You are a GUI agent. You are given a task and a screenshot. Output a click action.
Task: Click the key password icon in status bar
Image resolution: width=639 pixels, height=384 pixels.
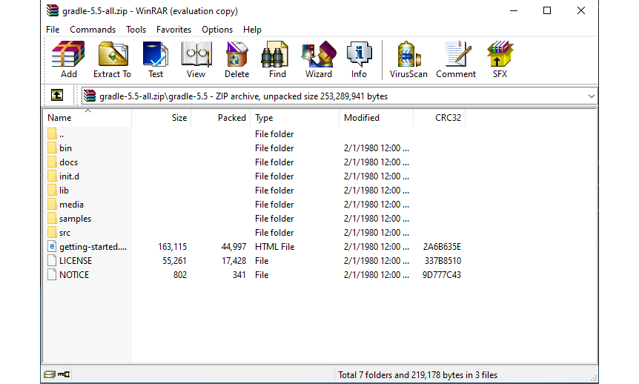pos(64,374)
